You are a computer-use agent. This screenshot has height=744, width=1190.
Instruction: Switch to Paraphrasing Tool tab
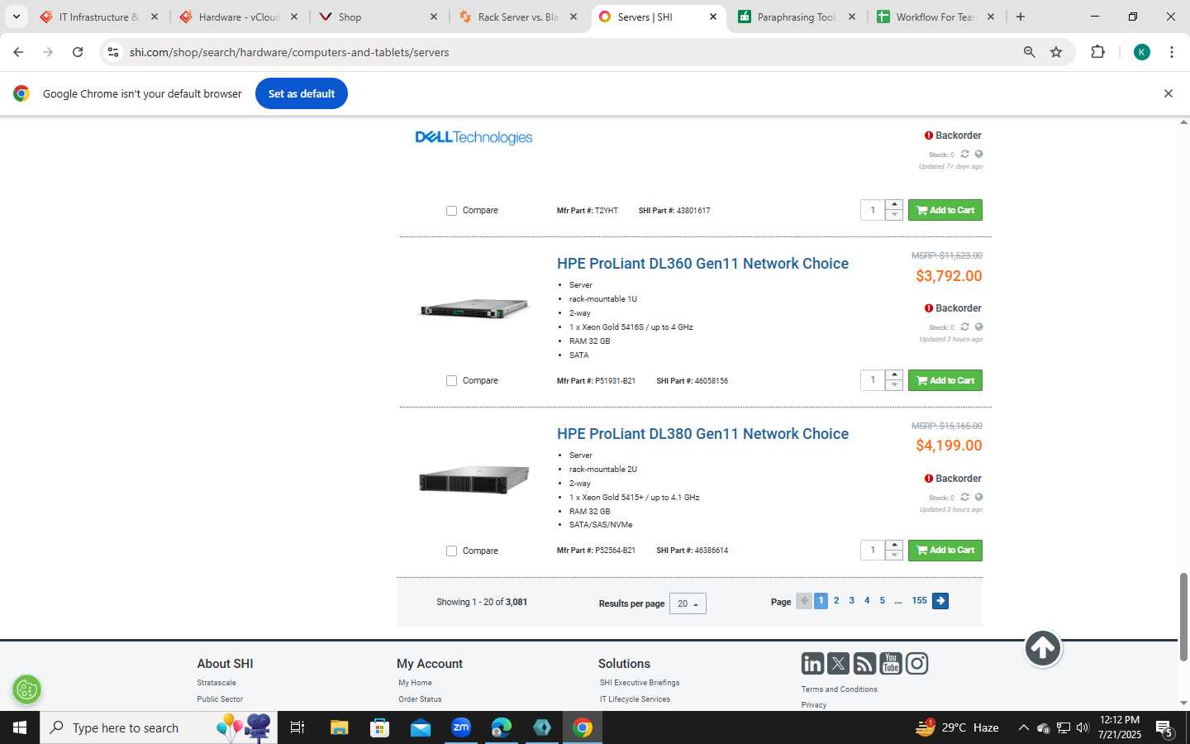tap(797, 17)
